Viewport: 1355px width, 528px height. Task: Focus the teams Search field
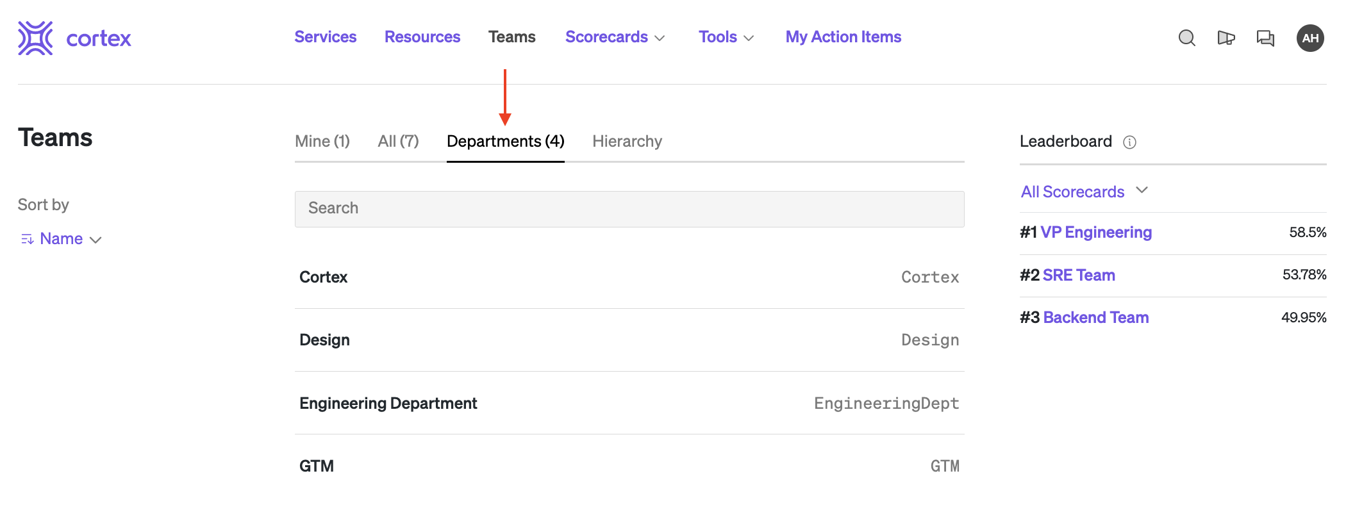(x=629, y=209)
